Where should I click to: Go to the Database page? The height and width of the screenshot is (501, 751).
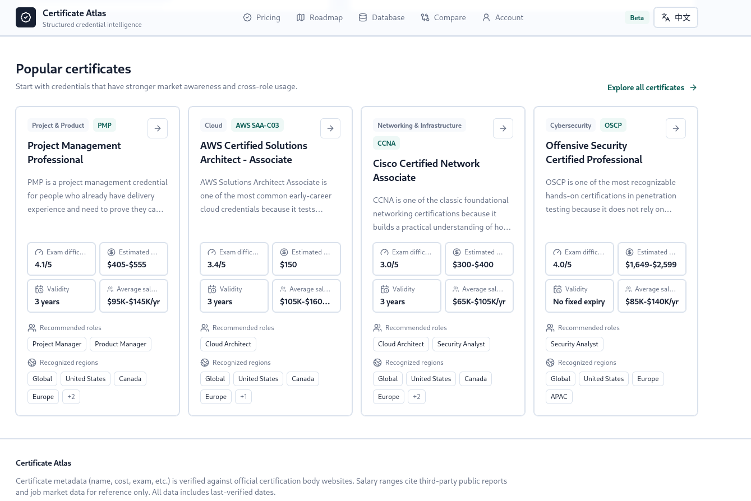click(x=381, y=17)
